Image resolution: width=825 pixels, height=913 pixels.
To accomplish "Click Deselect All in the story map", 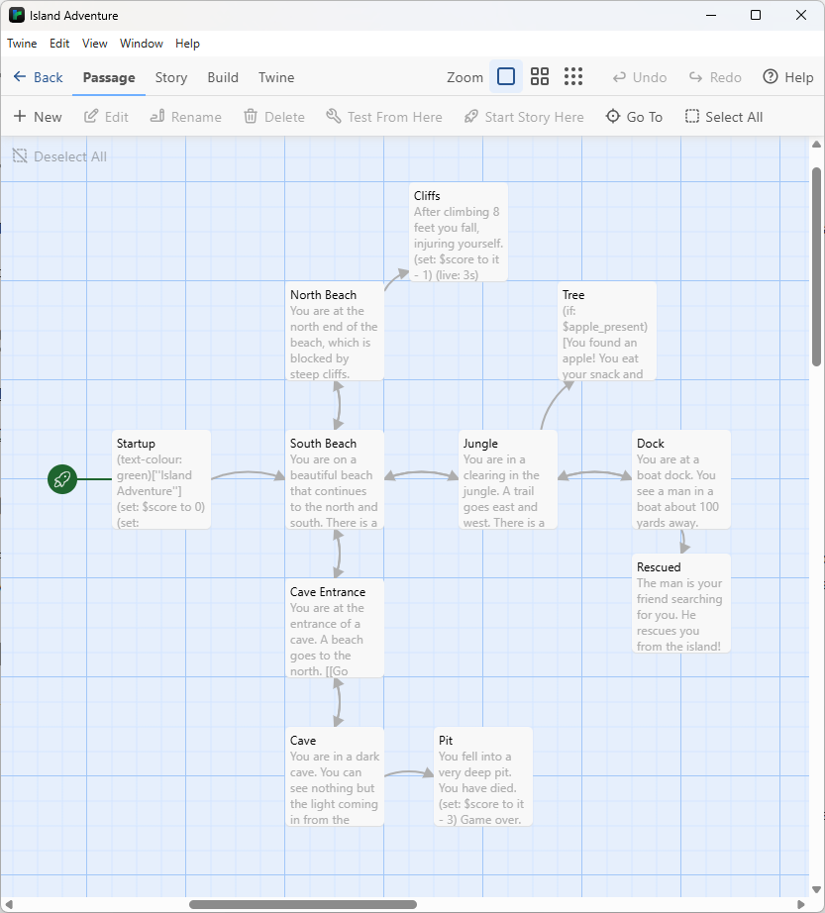I will (59, 156).
